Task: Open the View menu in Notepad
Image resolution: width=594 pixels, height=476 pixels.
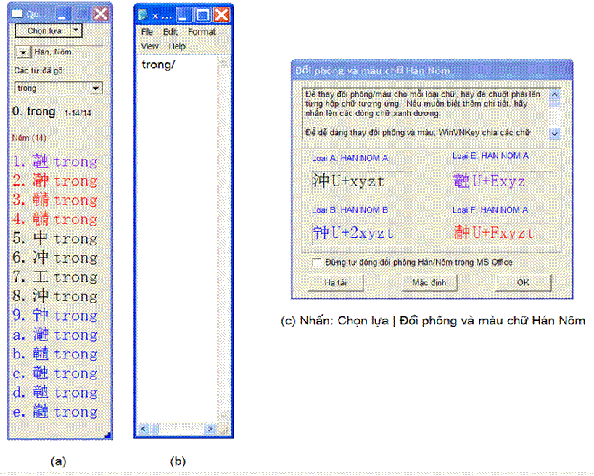Action: pos(149,46)
